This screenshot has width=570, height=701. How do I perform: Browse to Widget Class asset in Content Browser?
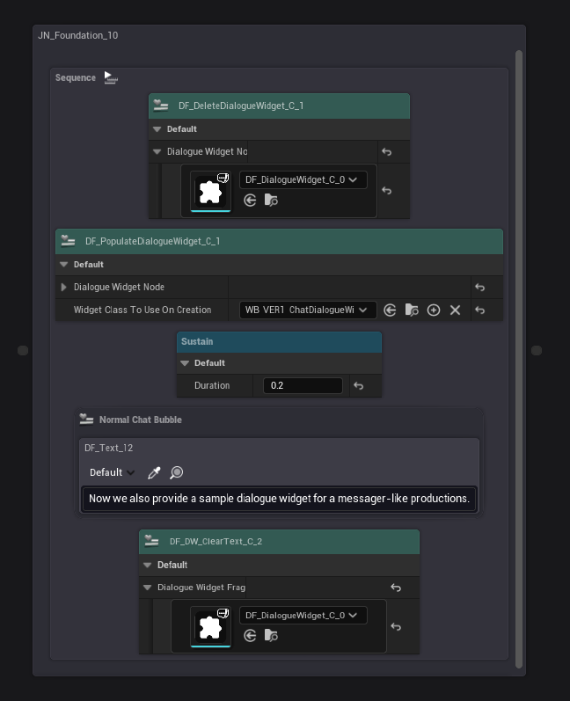coord(412,310)
